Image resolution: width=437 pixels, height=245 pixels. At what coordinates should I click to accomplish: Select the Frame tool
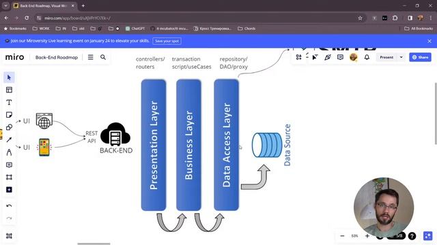click(x=9, y=177)
